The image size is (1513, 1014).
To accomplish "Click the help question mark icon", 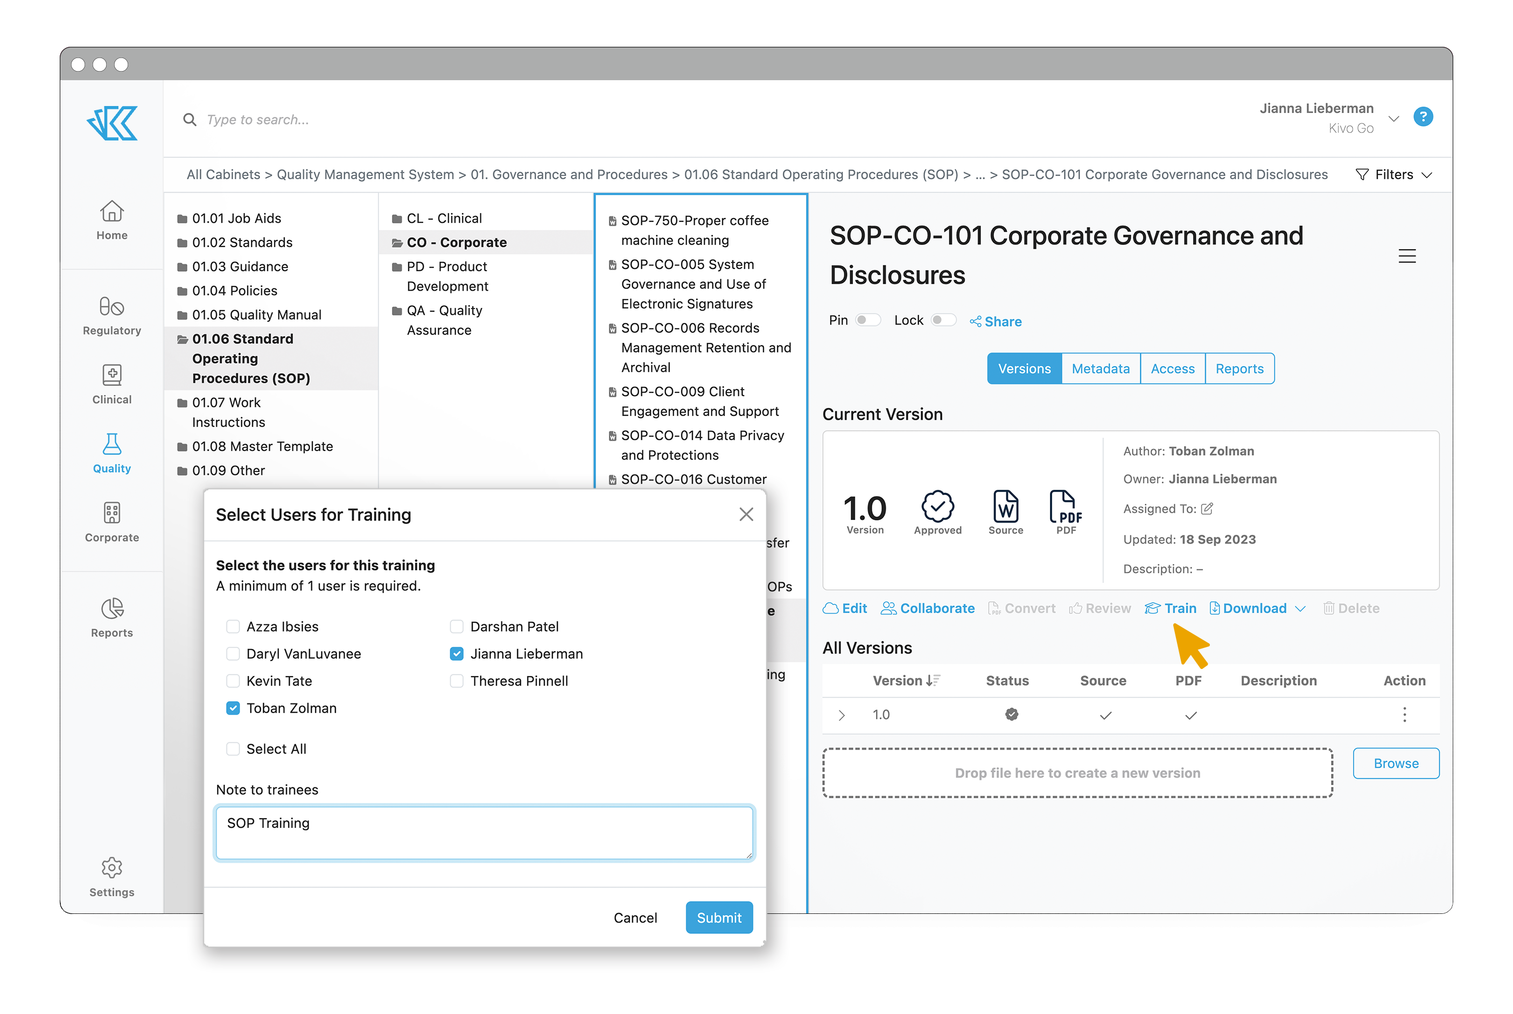I will [1423, 117].
